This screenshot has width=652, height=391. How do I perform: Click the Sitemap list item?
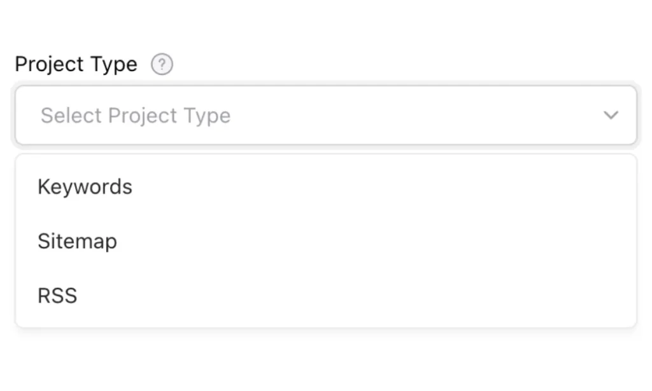coord(326,241)
